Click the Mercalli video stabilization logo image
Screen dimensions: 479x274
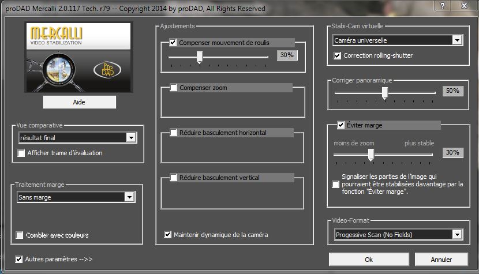point(79,58)
